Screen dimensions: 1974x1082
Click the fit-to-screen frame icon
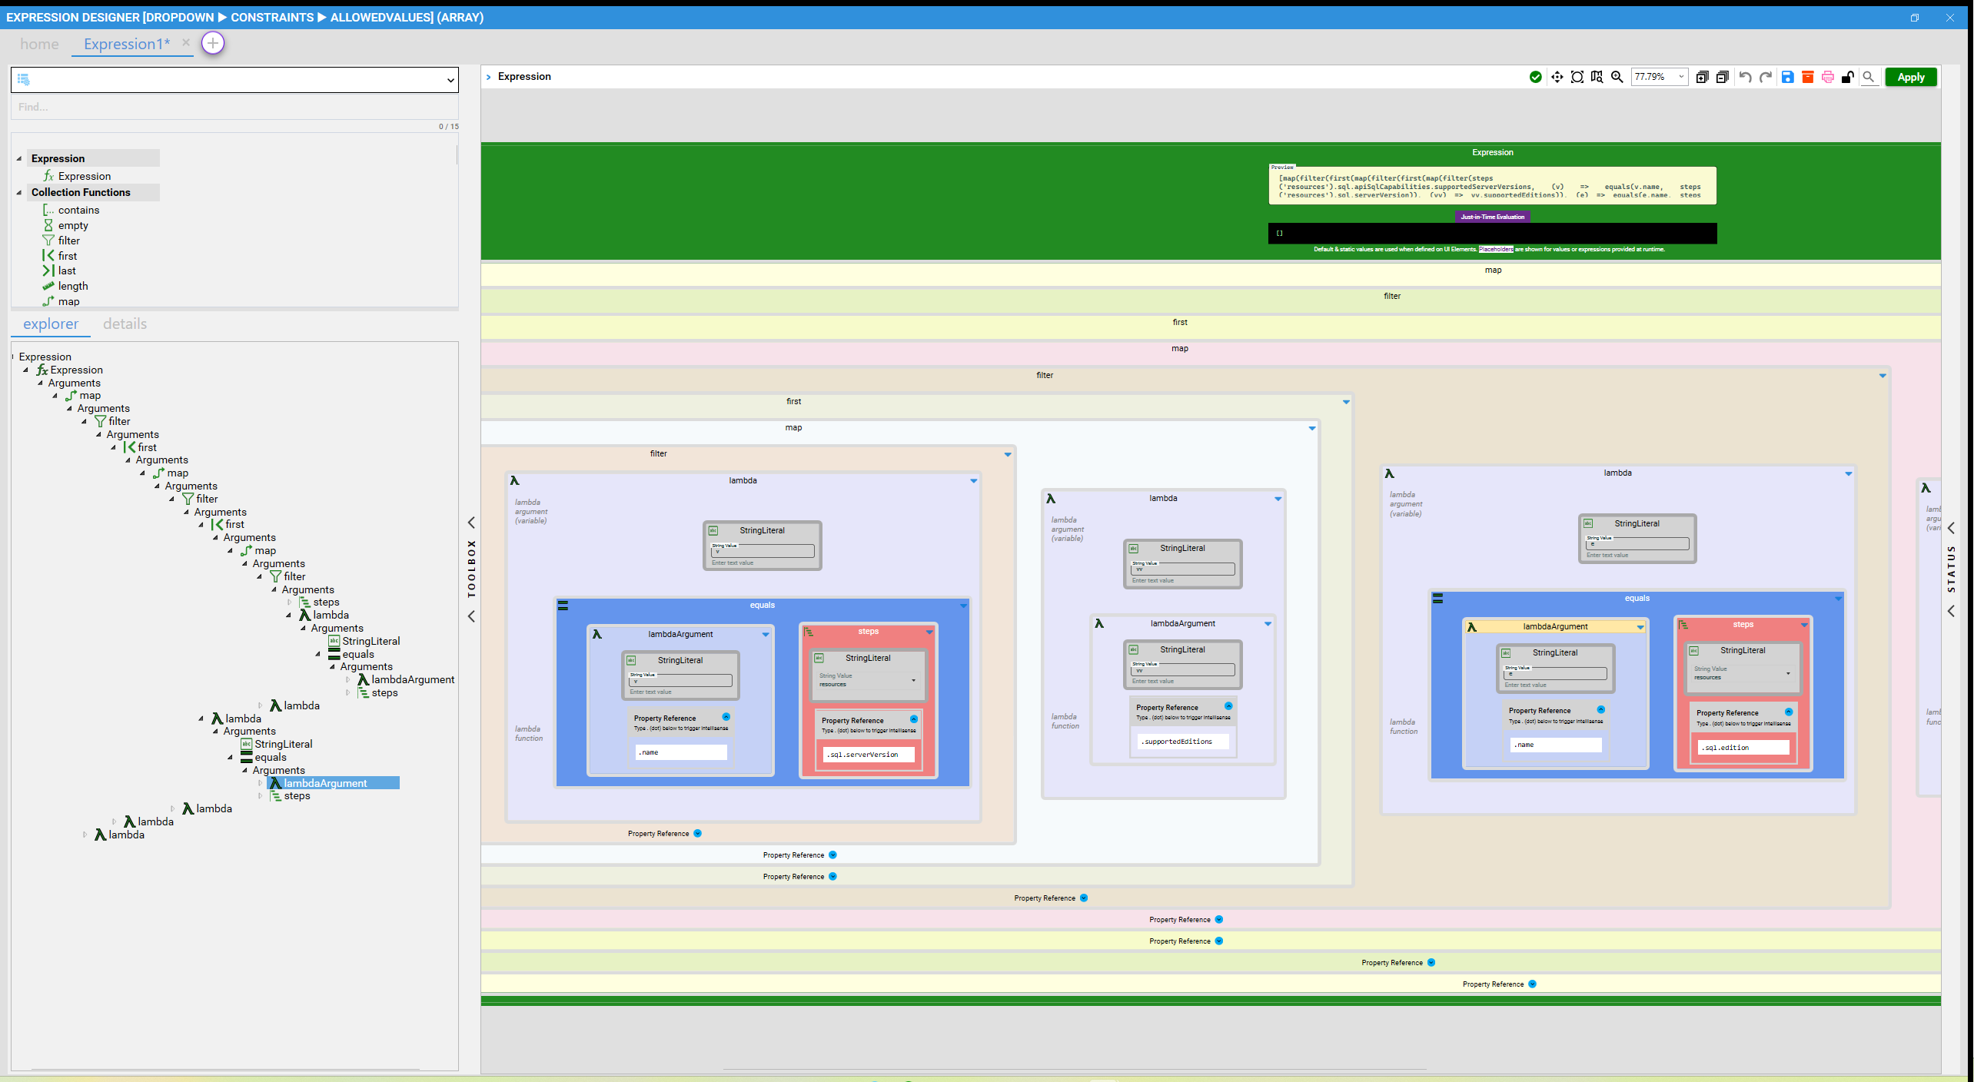click(x=1577, y=77)
